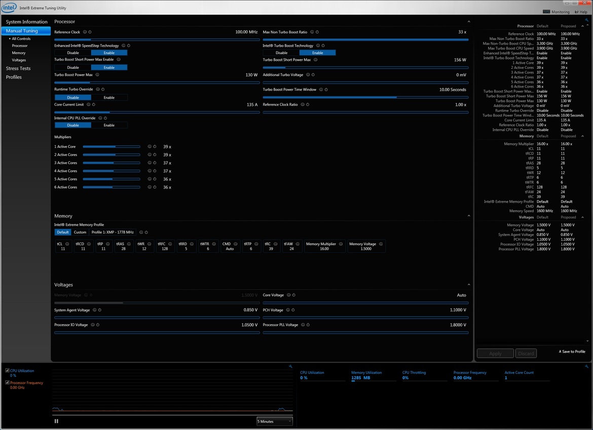Viewport: 593px width, 430px height.
Task: Select Manual Tuning in the sidebar
Action: pos(26,30)
